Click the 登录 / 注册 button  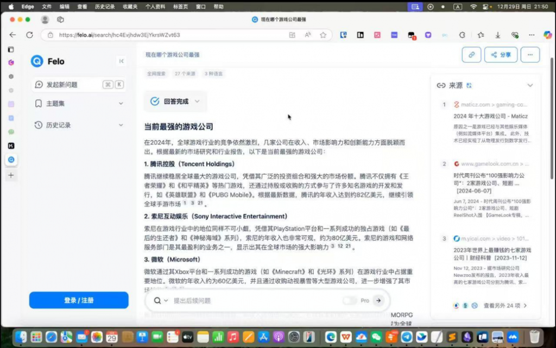pos(79,300)
